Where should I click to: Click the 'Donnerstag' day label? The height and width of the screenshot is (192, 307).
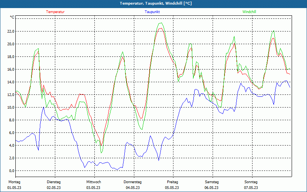pos(132,182)
